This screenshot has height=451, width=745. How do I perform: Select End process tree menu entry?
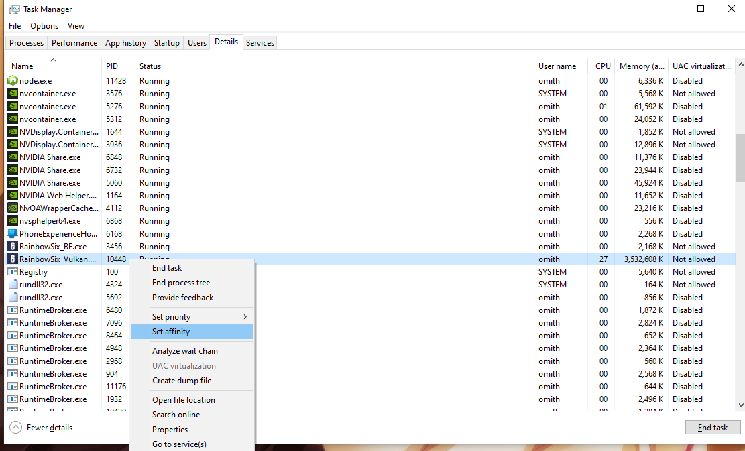[x=192, y=283]
